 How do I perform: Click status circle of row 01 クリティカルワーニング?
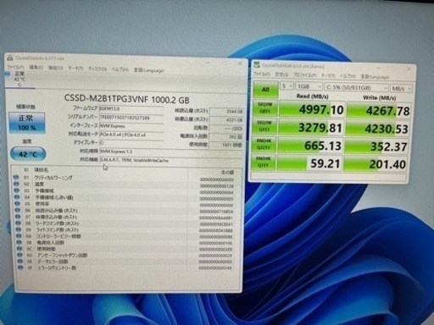[16, 178]
